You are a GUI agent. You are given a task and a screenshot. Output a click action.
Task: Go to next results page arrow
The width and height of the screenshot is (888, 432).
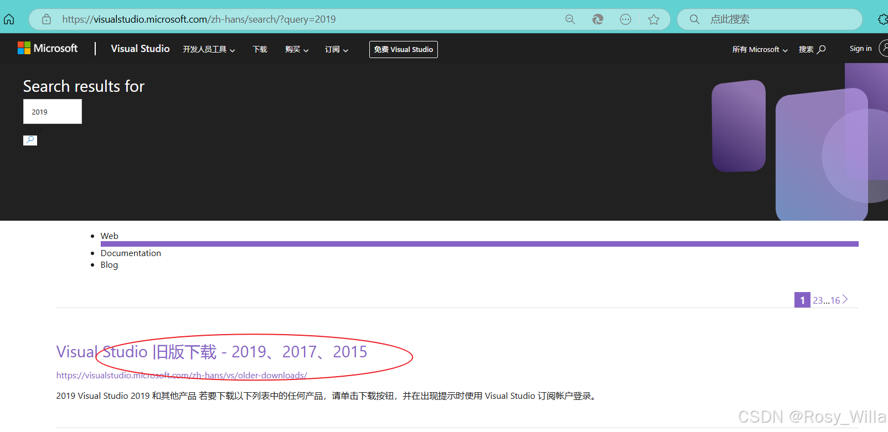tap(845, 299)
